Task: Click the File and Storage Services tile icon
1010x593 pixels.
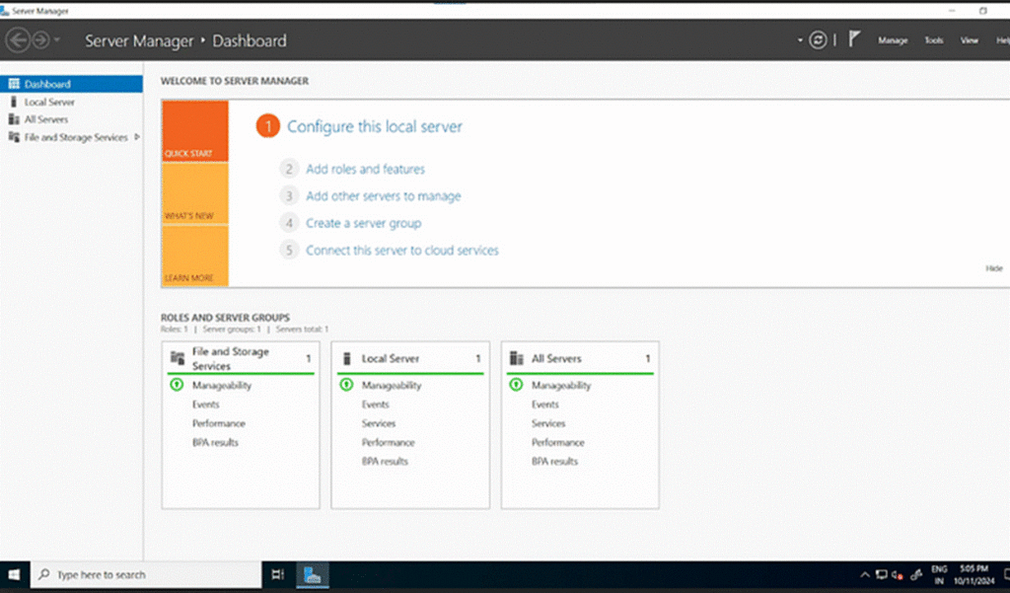Action: coord(178,358)
